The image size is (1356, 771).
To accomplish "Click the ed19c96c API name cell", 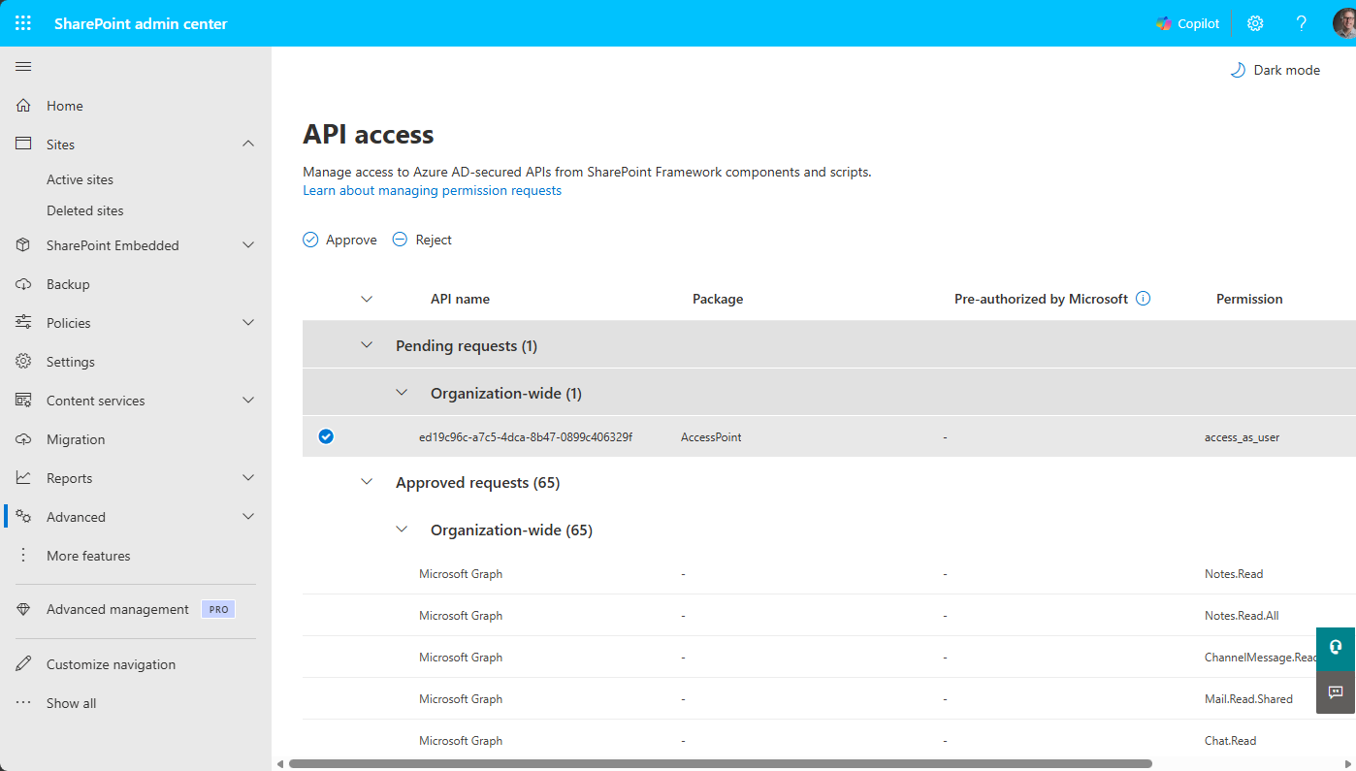I will pyautogui.click(x=526, y=436).
